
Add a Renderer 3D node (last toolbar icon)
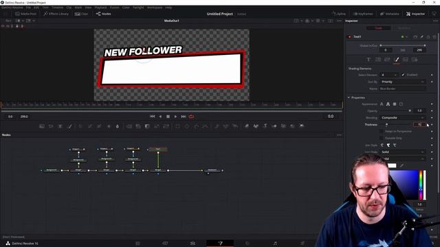pyautogui.click(x=301, y=126)
